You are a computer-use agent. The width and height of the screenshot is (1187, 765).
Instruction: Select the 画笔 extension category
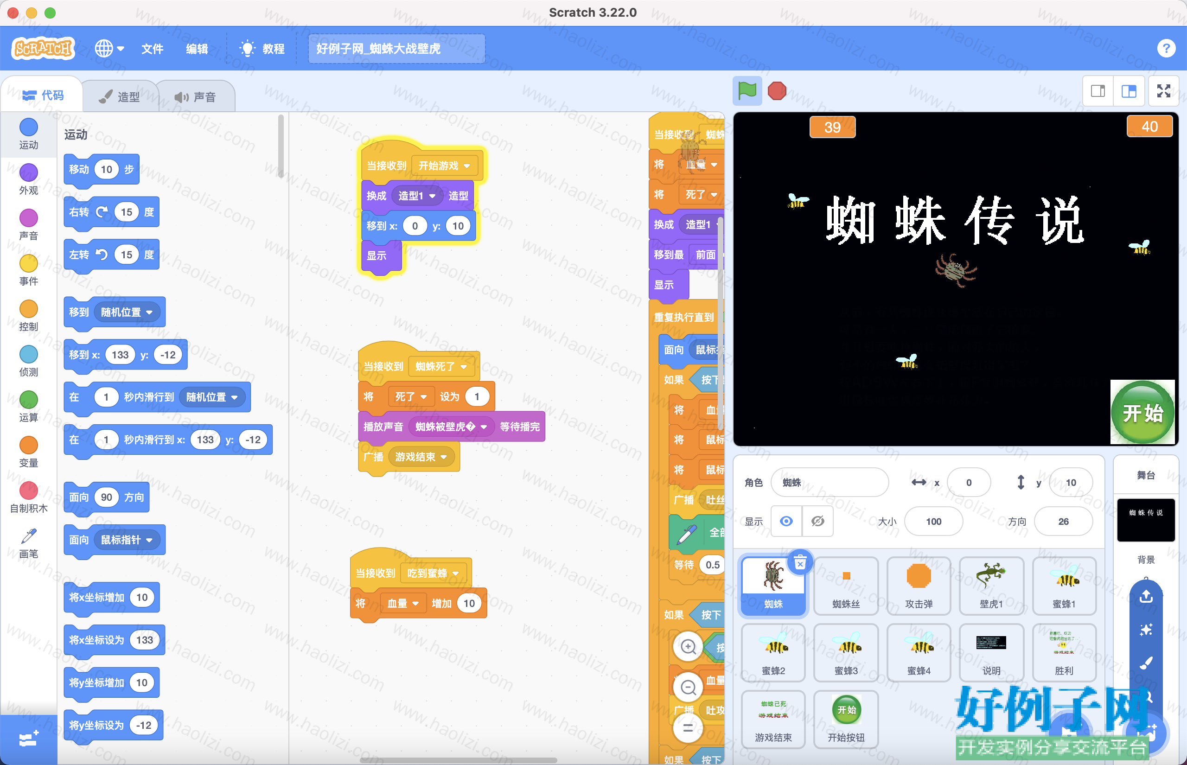coord(28,543)
